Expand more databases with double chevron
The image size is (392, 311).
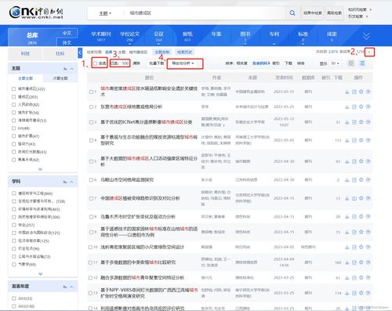tap(366, 36)
